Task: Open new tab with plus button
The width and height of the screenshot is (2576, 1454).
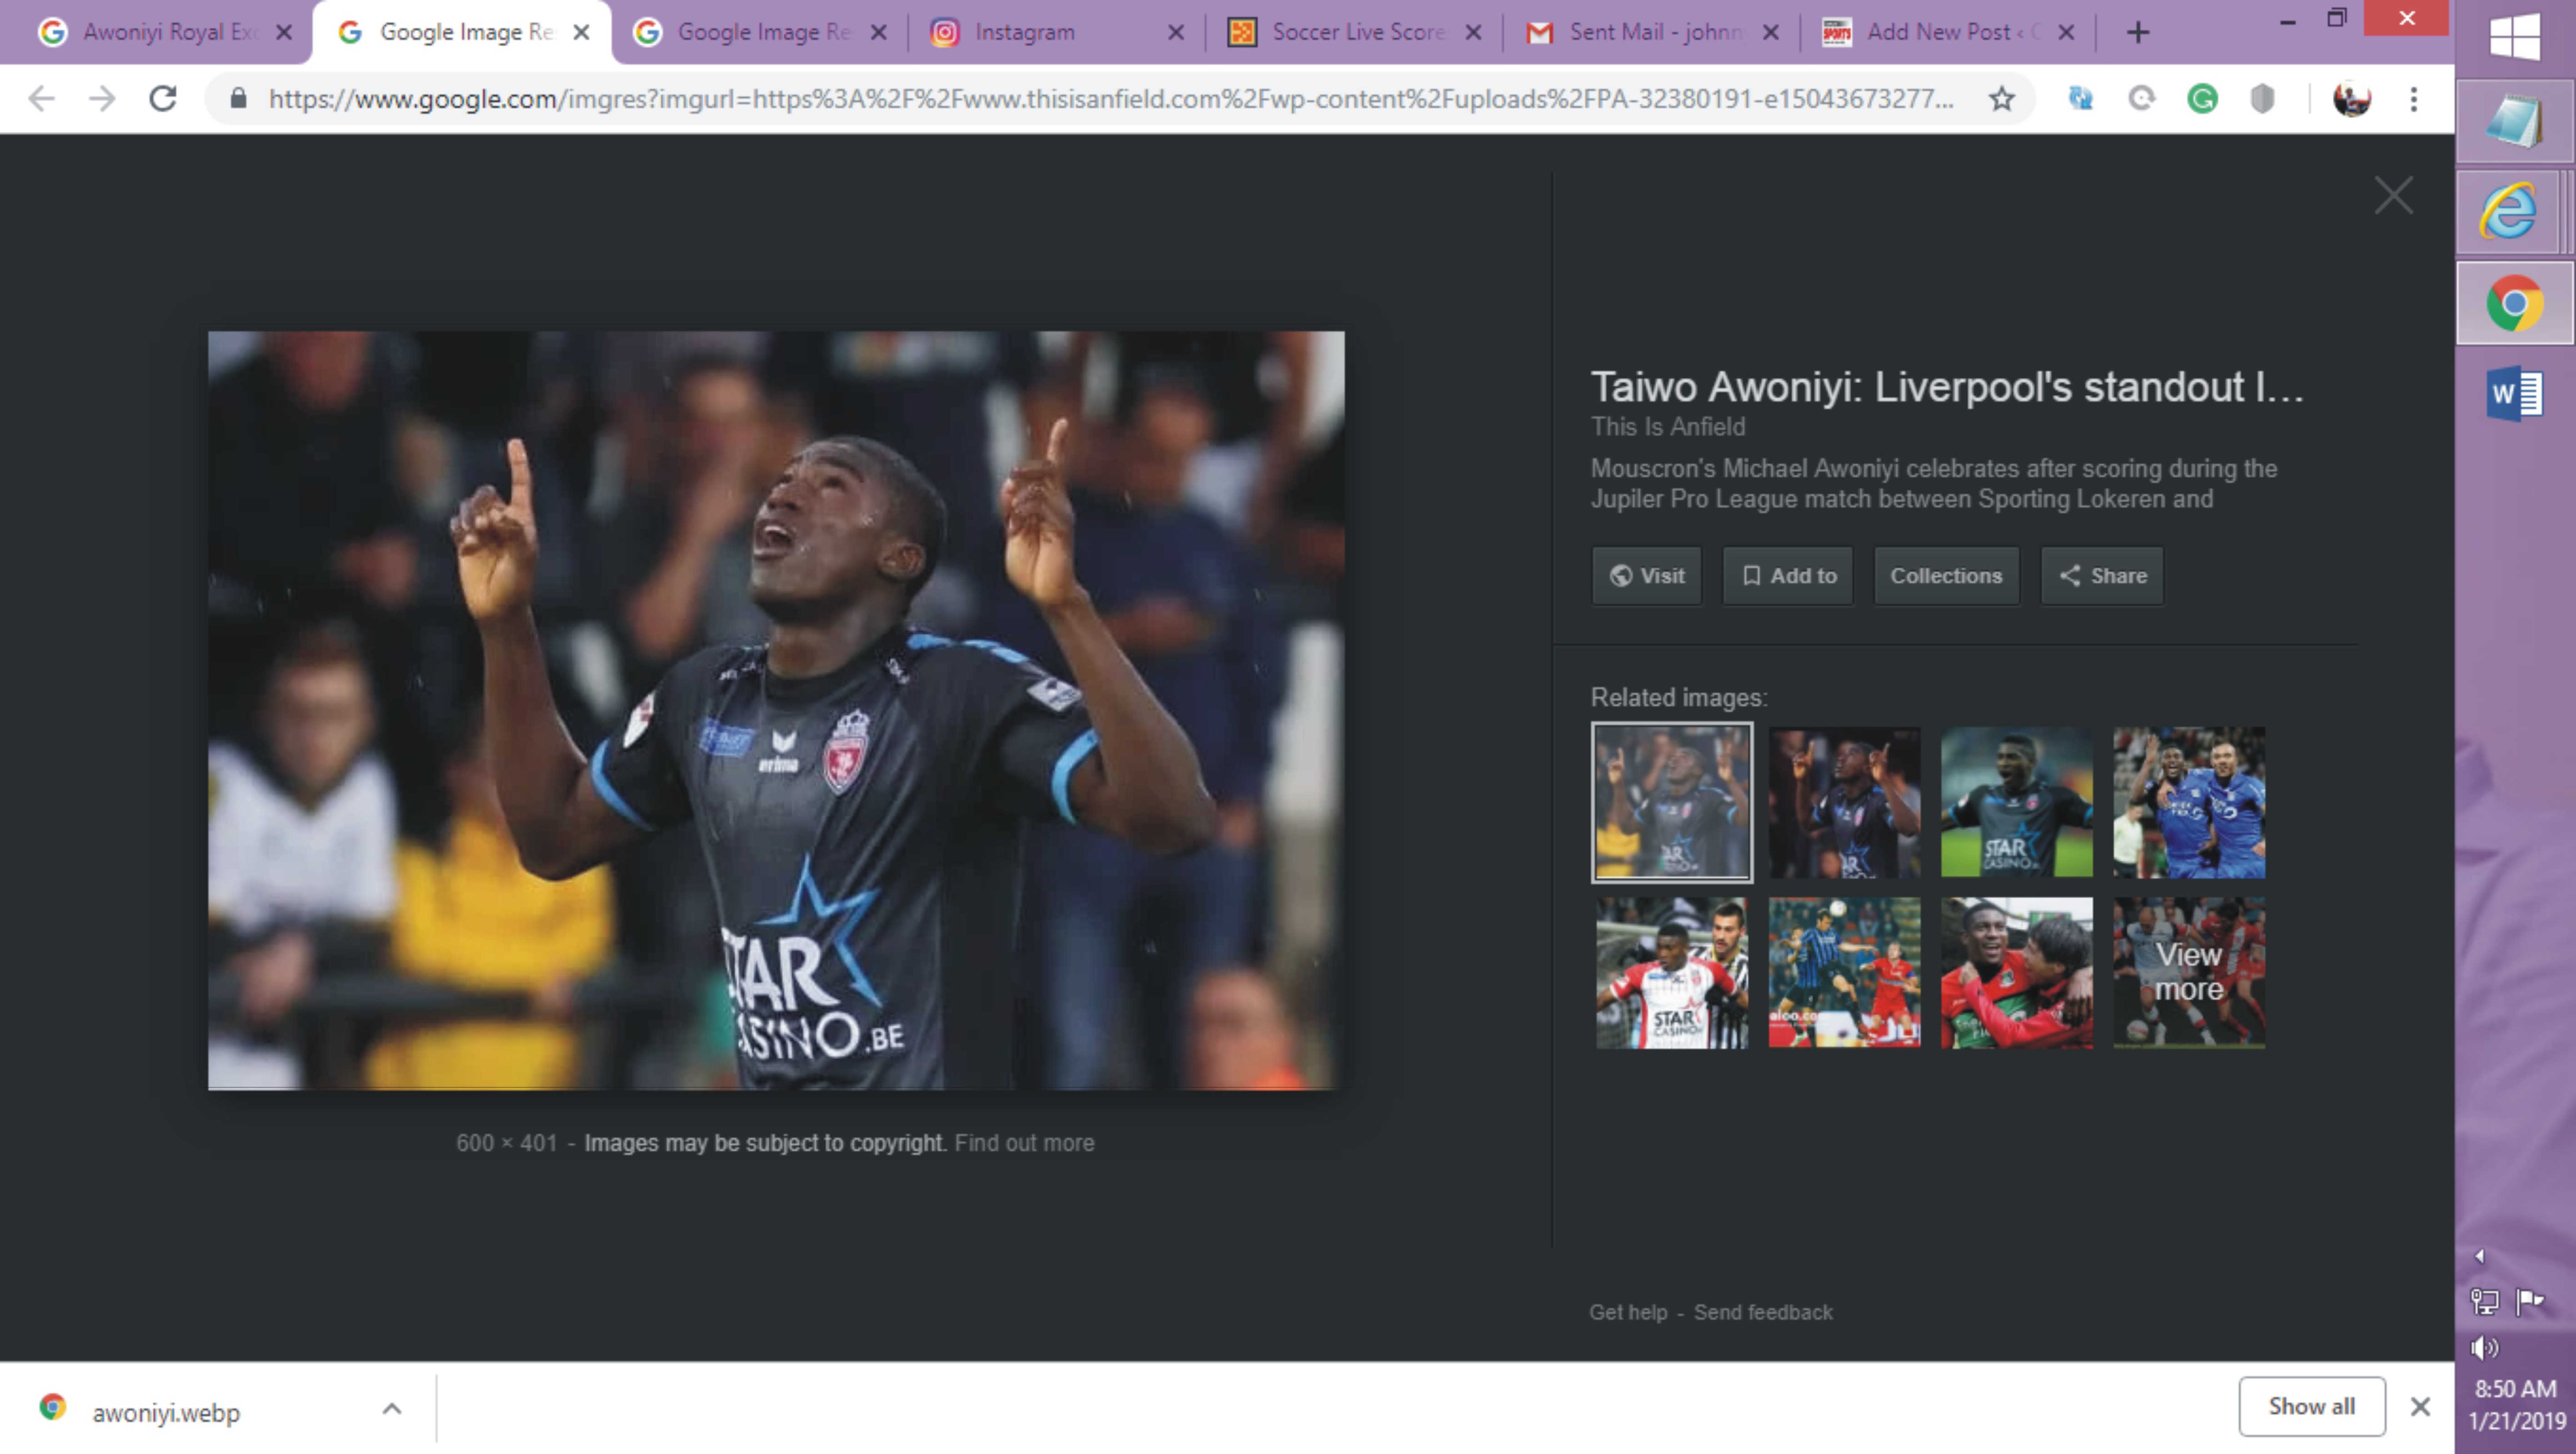Action: (2138, 32)
